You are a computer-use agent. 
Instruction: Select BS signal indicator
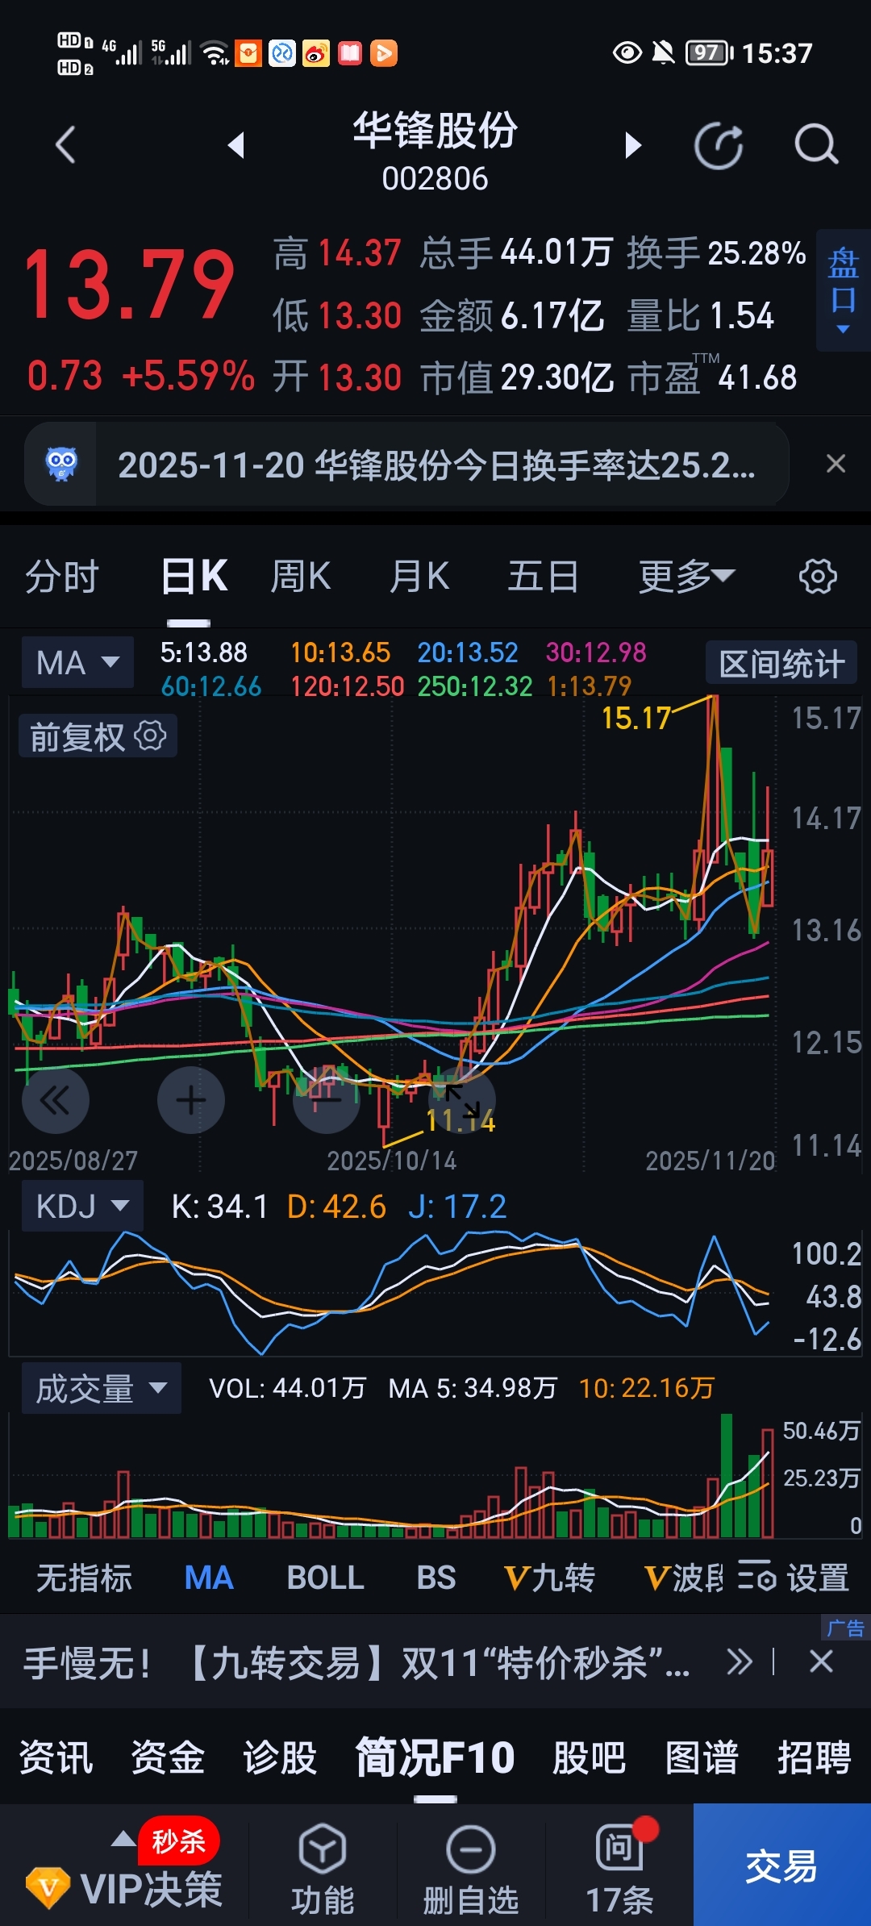(436, 1577)
